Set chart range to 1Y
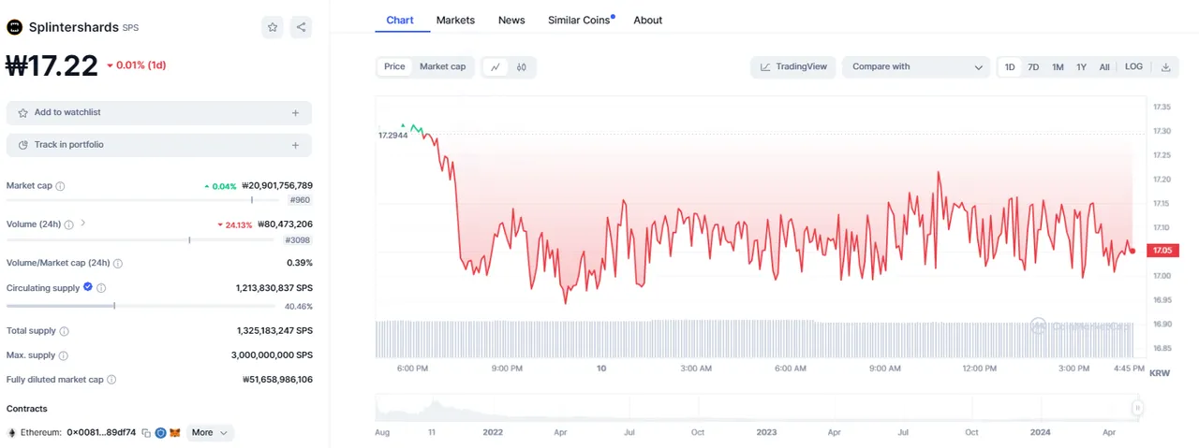Screen dimensions: 1199x448 click(x=1081, y=66)
